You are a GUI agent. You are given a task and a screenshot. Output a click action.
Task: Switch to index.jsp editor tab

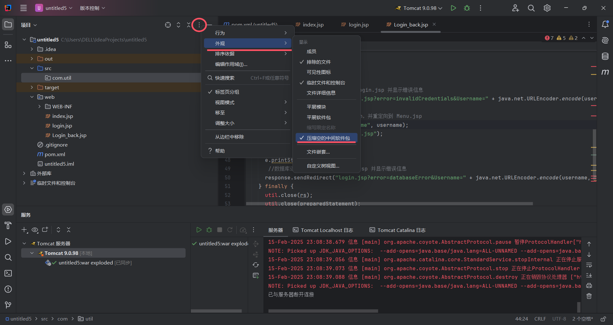[309, 25]
